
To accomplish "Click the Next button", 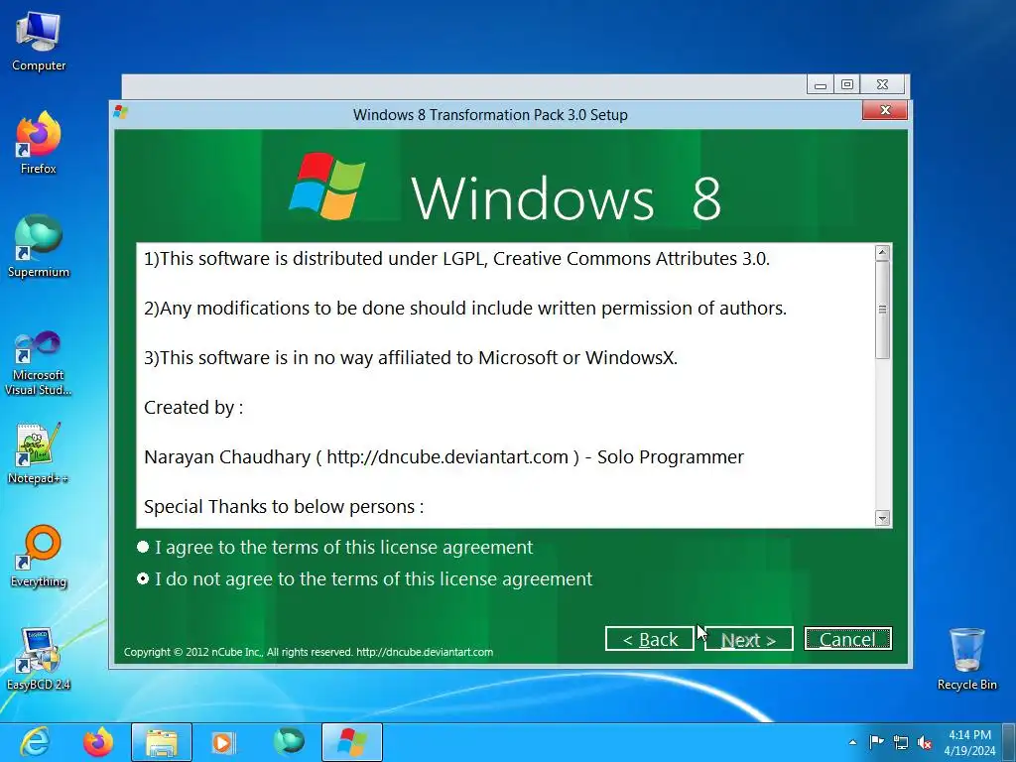I will tap(749, 639).
